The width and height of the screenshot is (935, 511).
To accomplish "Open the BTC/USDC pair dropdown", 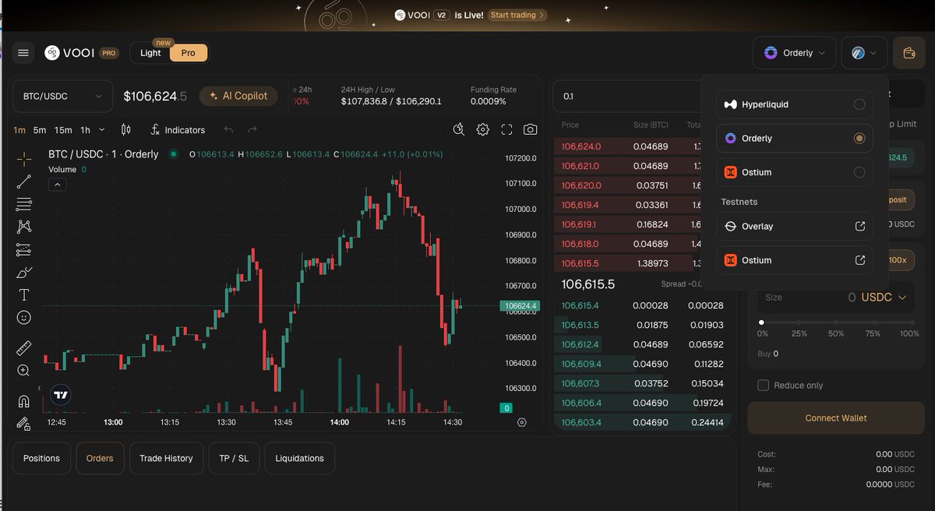I will [62, 97].
